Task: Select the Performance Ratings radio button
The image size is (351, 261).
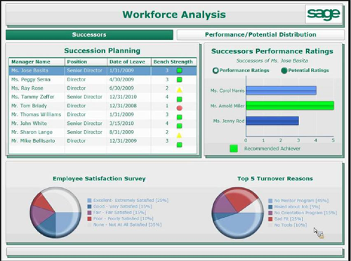Action: click(216, 70)
